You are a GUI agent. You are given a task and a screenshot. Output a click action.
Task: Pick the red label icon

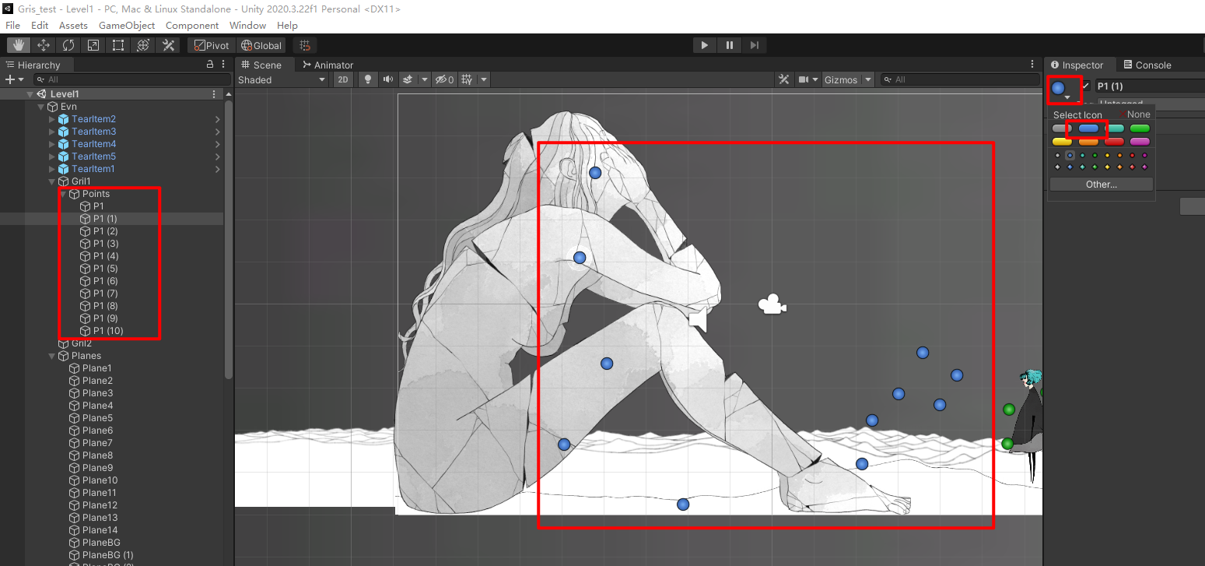pyautogui.click(x=1114, y=142)
